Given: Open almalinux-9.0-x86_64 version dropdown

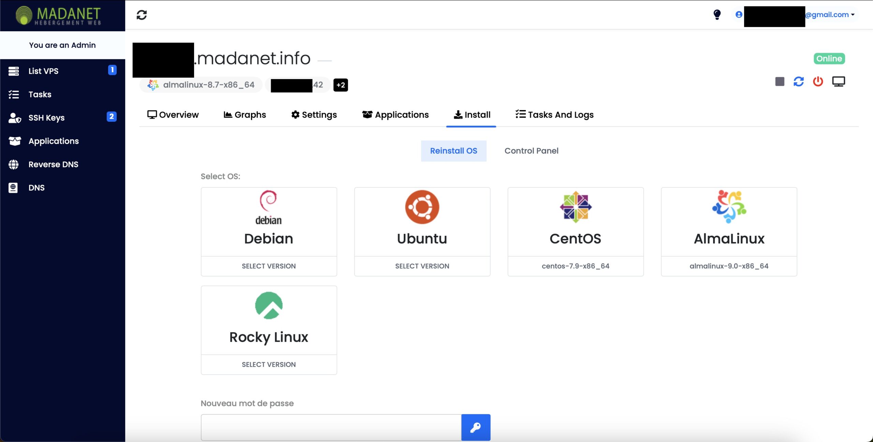Looking at the screenshot, I should [729, 266].
